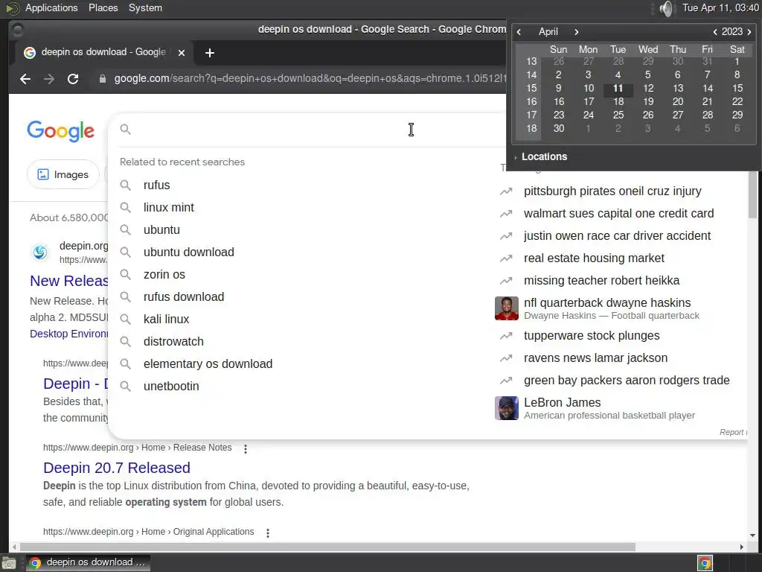Go to the previous year in the calendar

[x=715, y=31]
